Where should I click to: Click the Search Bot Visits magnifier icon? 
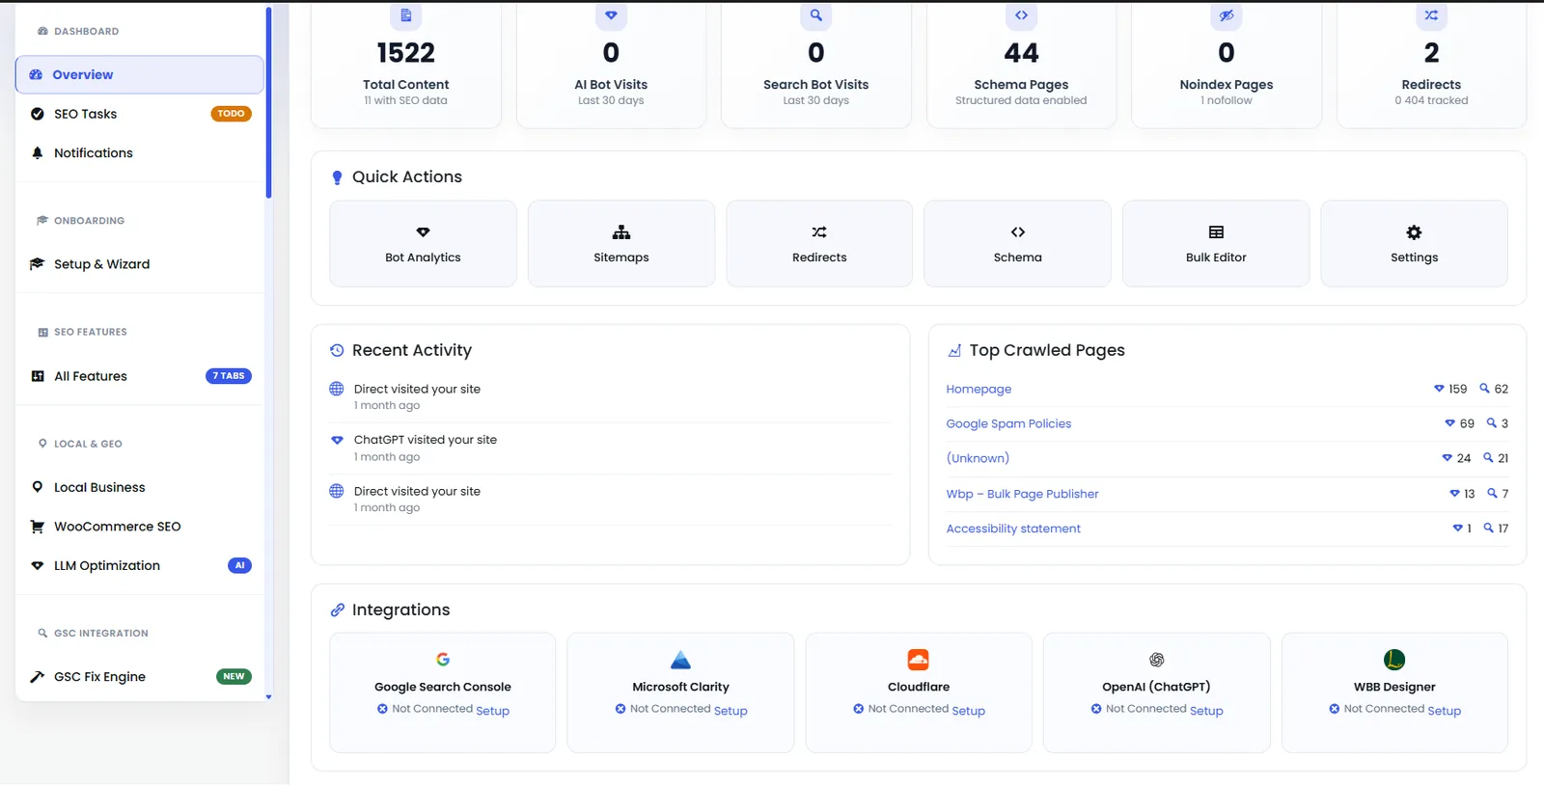point(816,15)
